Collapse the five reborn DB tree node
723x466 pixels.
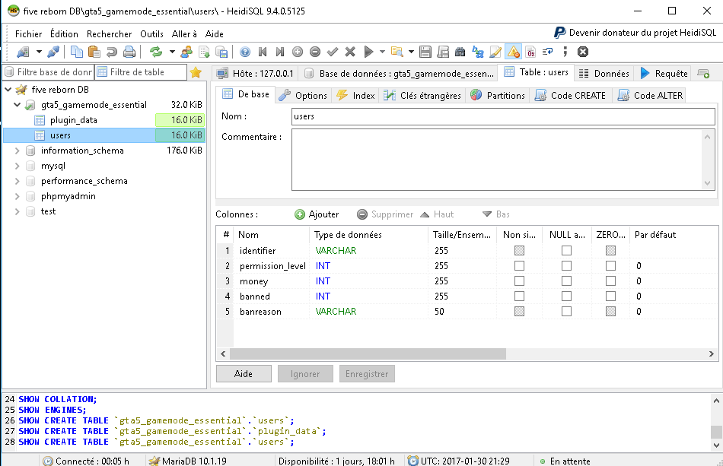[8, 90]
